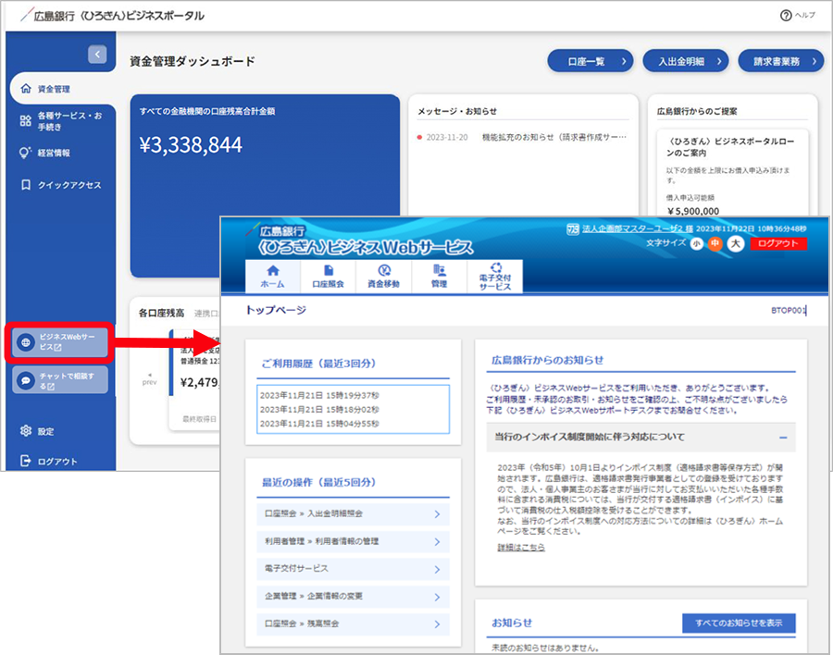Click 2023年11月21日 15時18分02秒 history entry
Viewport: 833px width, 655px height.
pyautogui.click(x=319, y=410)
